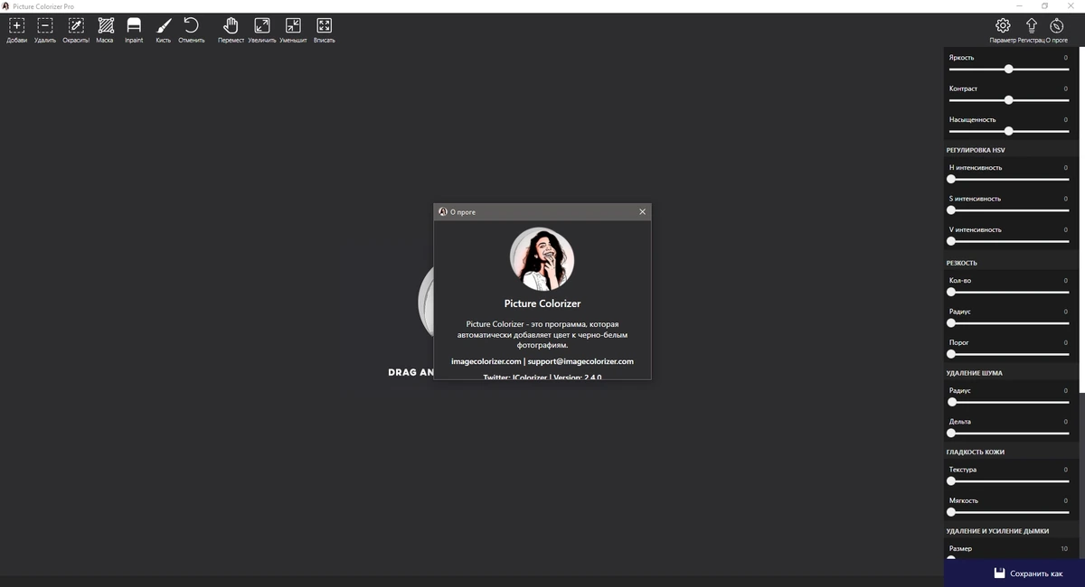This screenshot has width=1085, height=587.
Task: Close the О проге dialog
Action: tap(642, 212)
